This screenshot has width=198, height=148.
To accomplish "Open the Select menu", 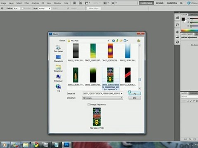I will pos(19,3).
